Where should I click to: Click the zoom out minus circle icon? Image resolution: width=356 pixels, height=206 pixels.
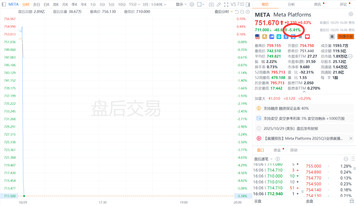[242, 12]
